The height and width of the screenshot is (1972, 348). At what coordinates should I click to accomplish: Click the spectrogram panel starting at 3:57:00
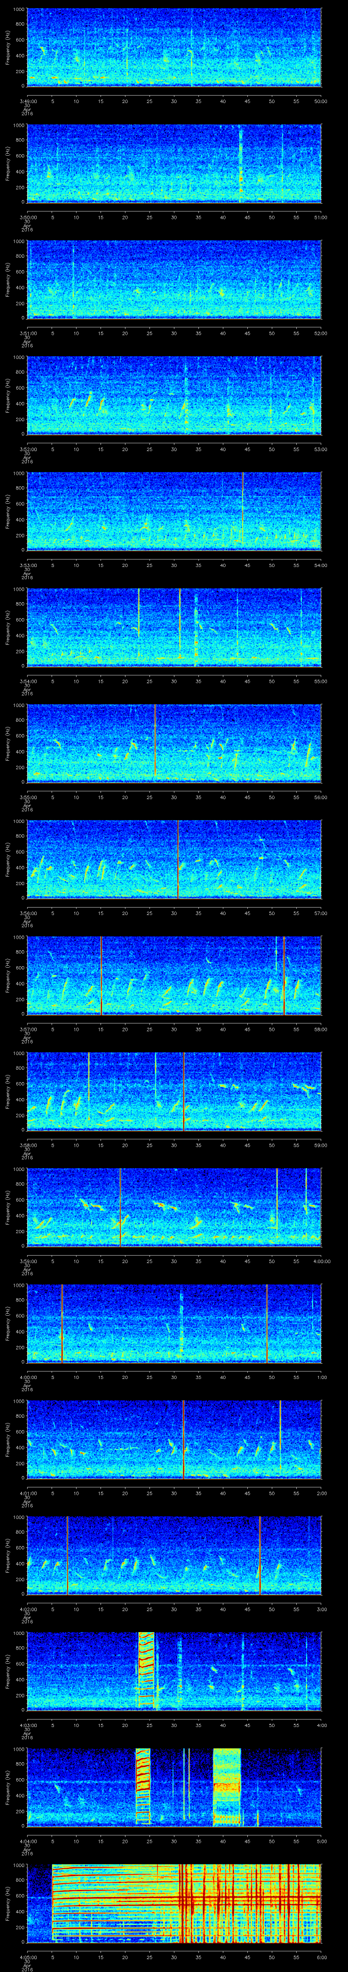(174, 974)
